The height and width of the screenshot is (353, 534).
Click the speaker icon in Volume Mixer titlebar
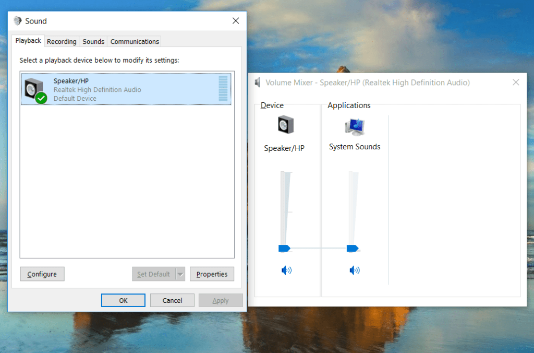point(257,82)
